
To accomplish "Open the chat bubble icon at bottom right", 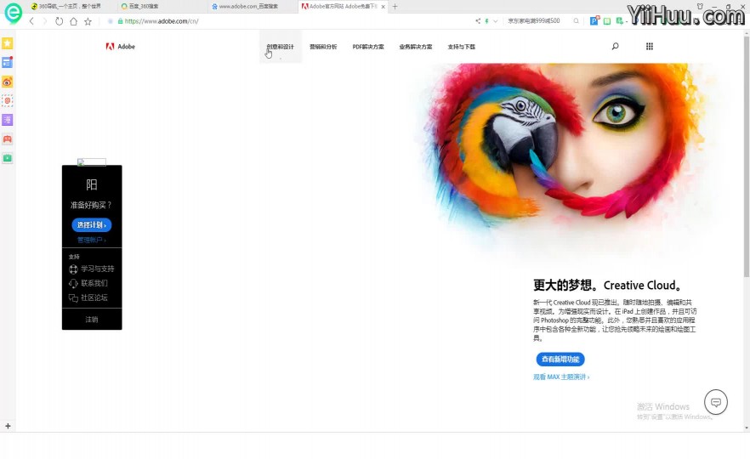I will coord(716,402).
